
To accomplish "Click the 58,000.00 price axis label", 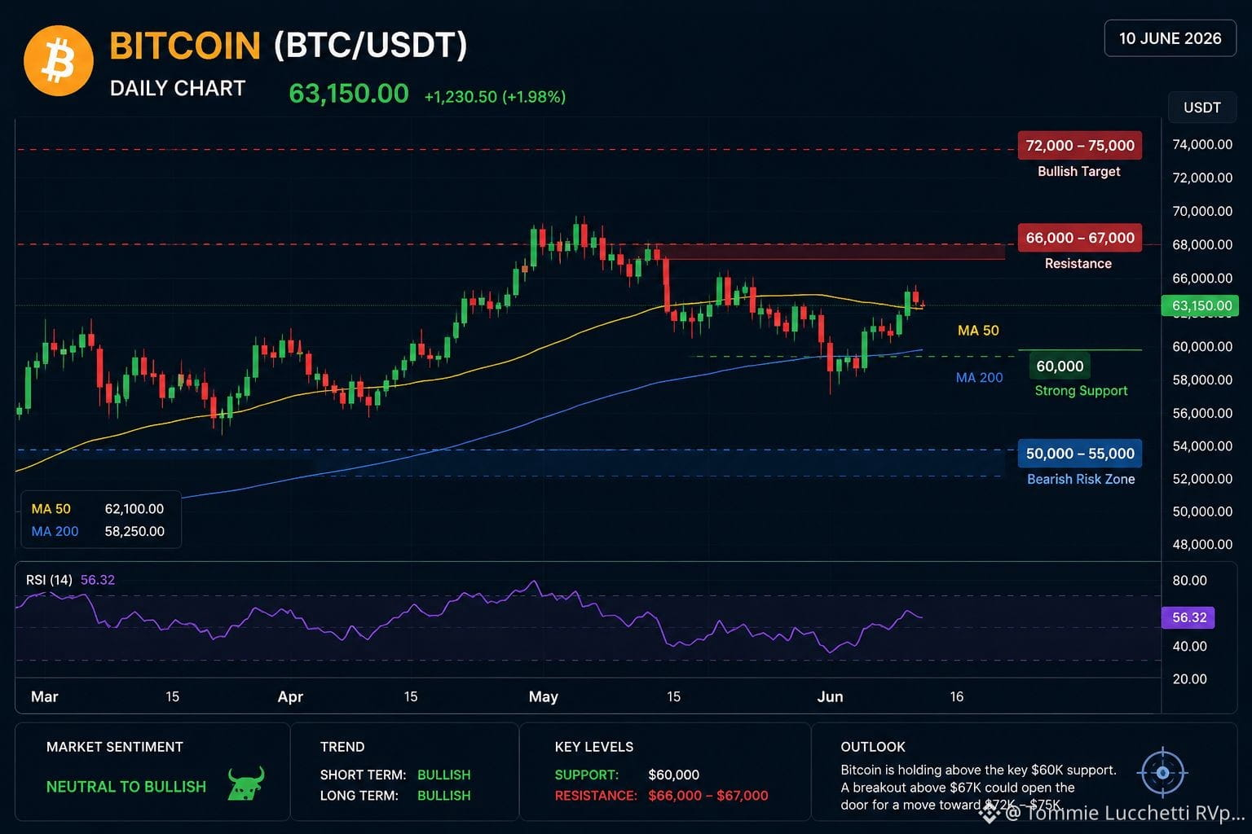I will pyautogui.click(x=1202, y=380).
